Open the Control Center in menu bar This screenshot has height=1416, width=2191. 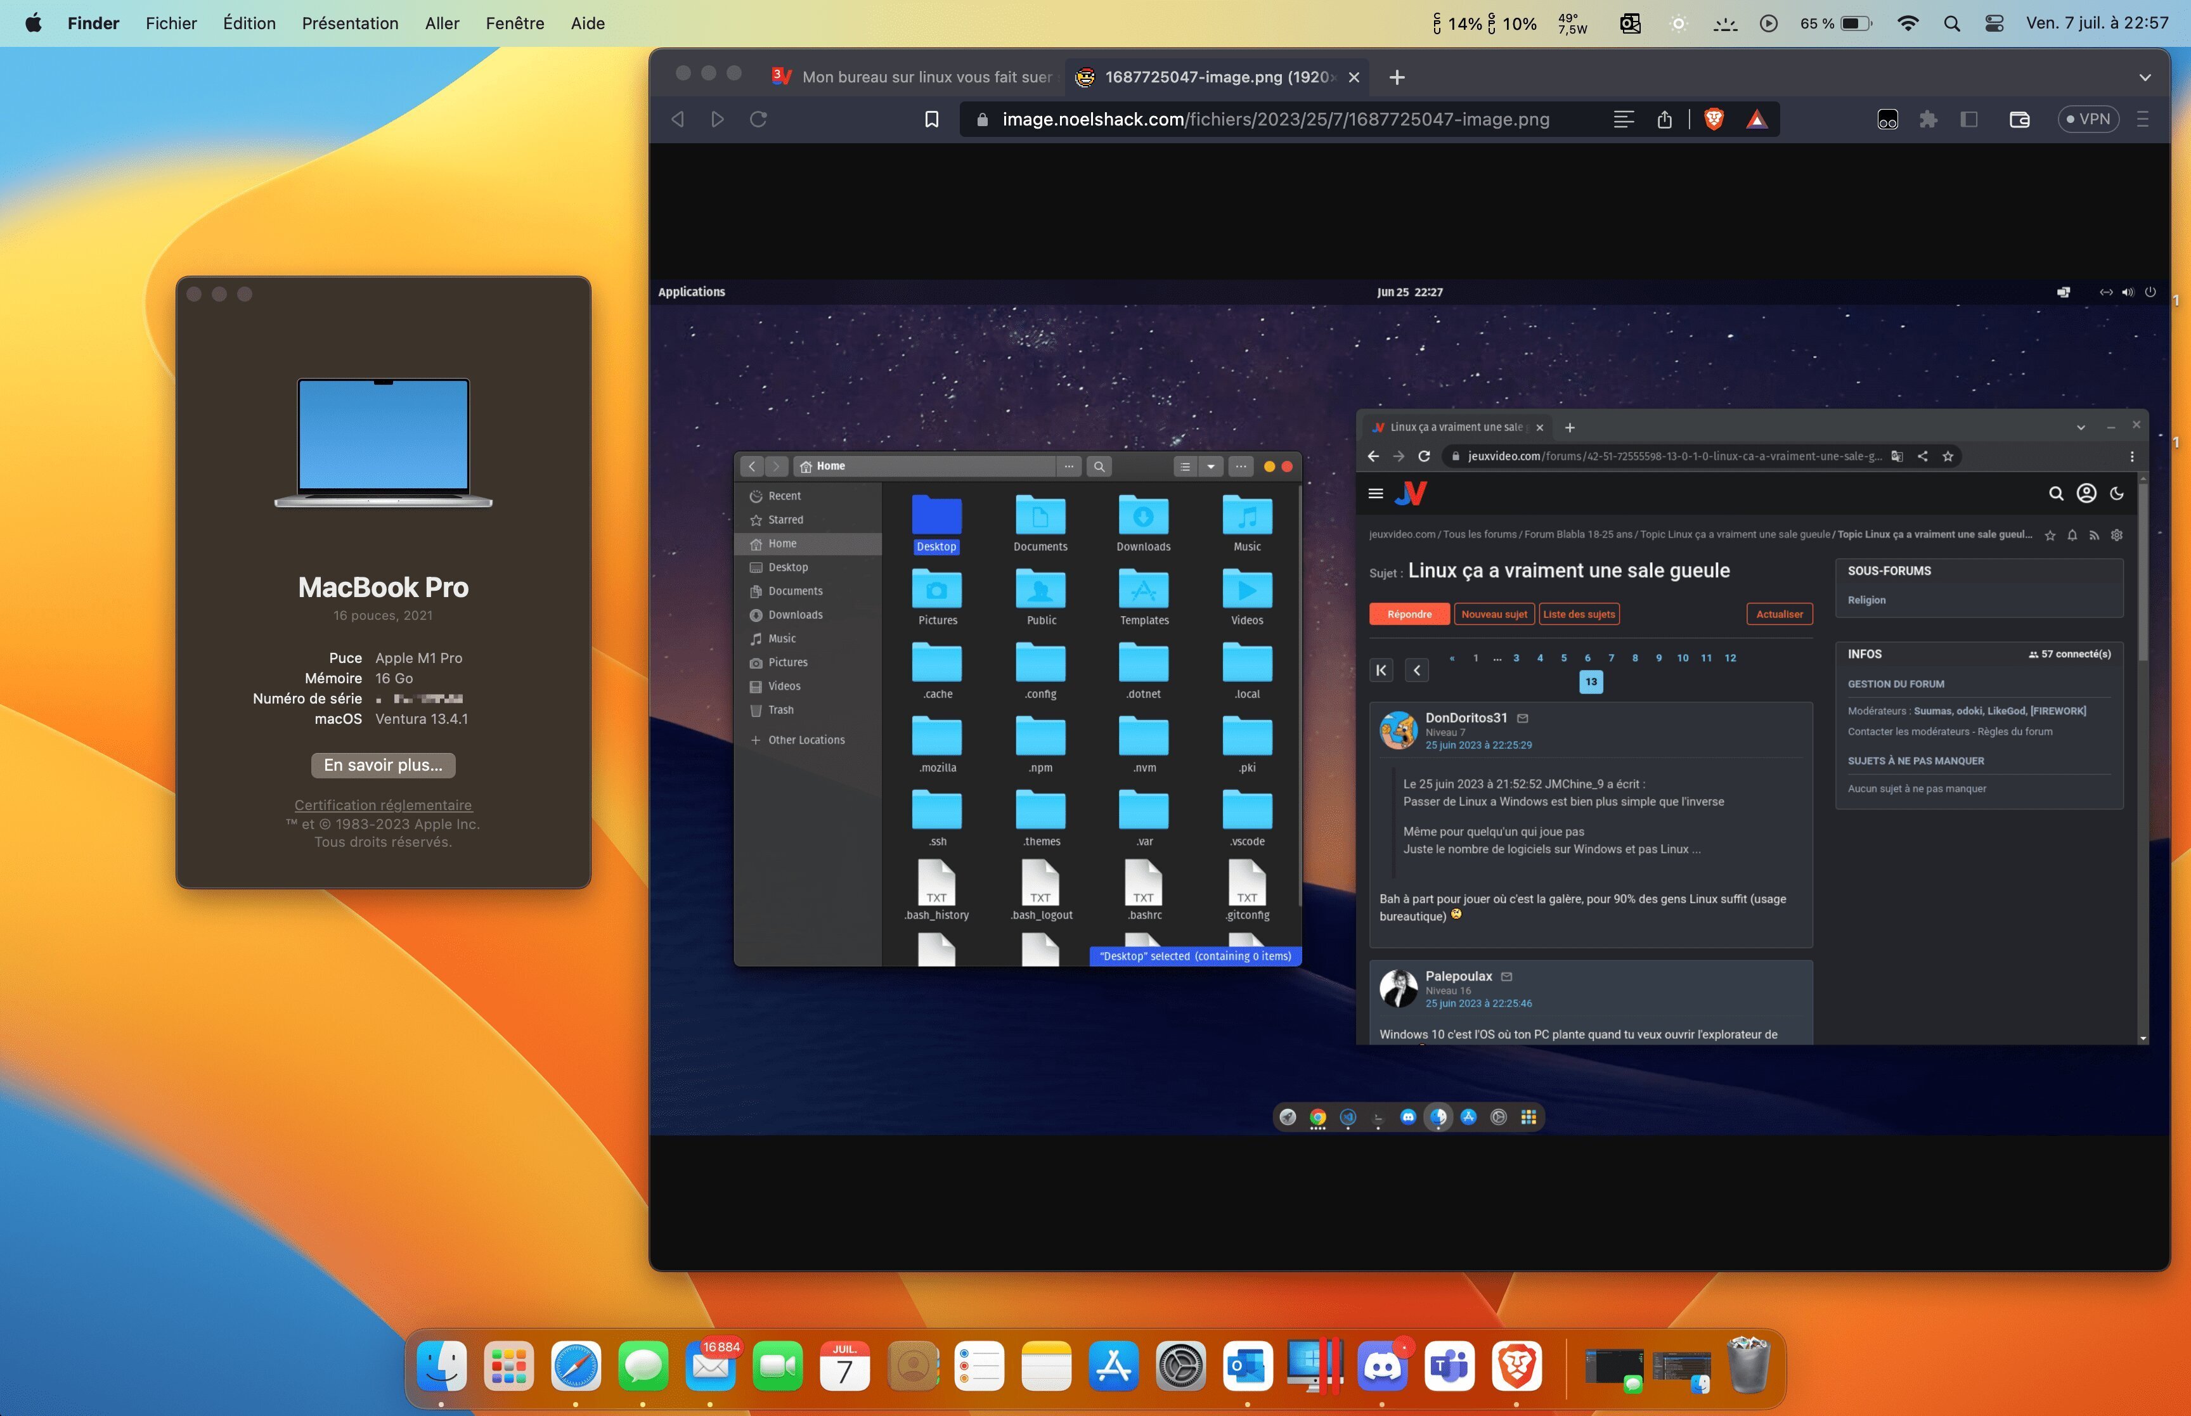[1993, 24]
